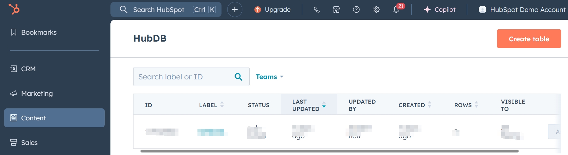
Task: Click the UPDATED BY column header
Action: [362, 105]
